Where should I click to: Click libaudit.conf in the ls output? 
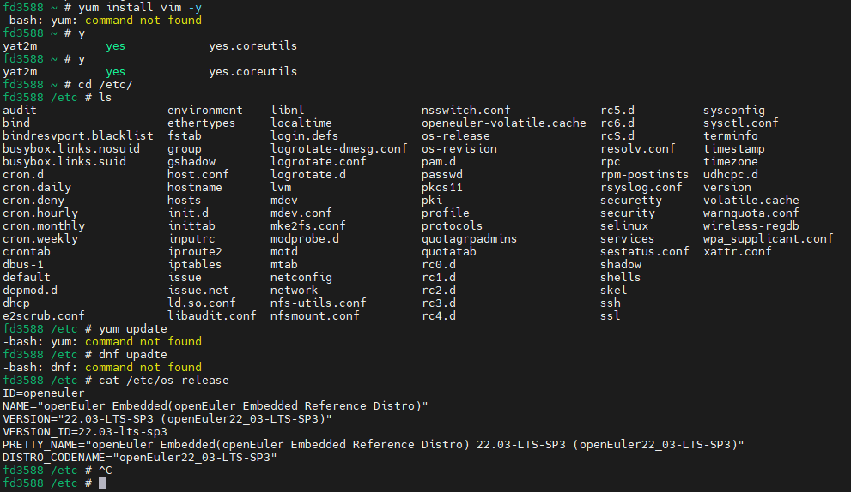pyautogui.click(x=211, y=316)
